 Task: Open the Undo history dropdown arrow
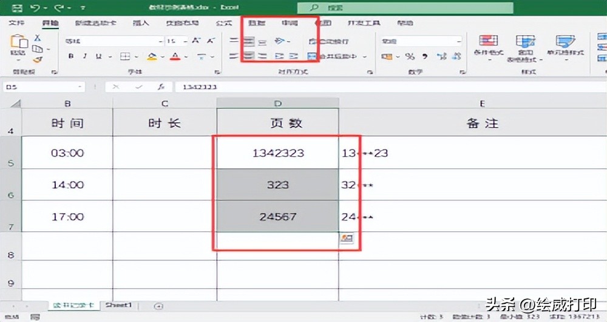point(46,8)
